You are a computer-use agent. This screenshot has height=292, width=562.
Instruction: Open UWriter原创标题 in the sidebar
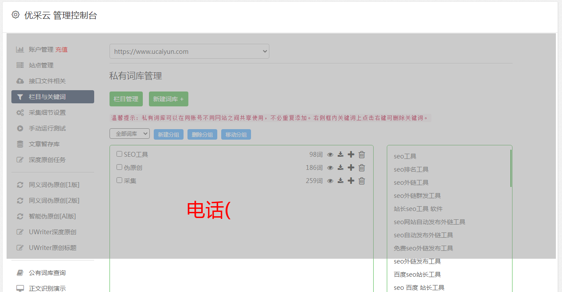[53, 248]
